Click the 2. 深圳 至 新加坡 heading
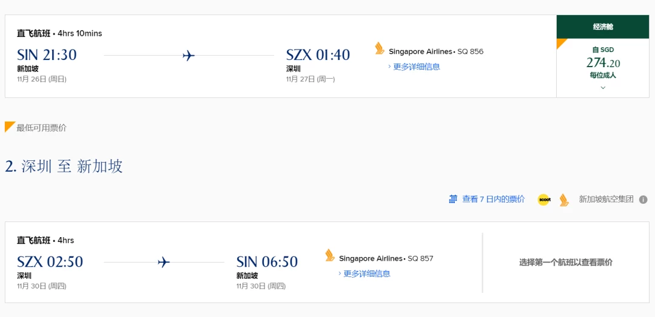 pyautogui.click(x=64, y=166)
